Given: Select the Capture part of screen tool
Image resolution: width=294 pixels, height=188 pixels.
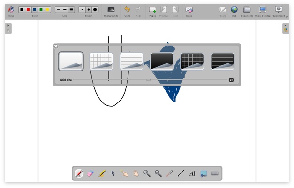Looking at the screenshot, I should (204, 173).
